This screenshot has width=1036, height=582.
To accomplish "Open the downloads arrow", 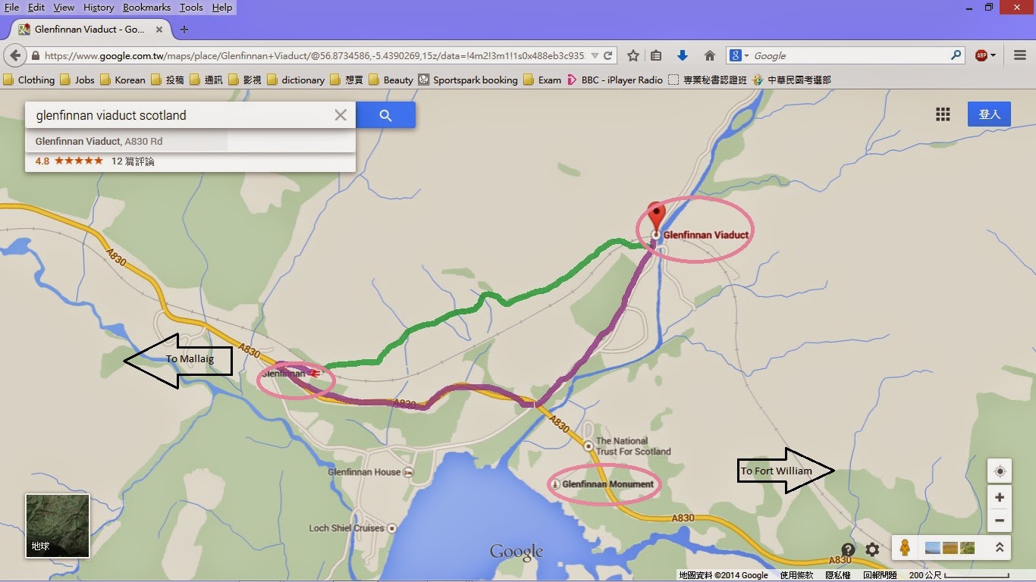I will coord(682,56).
